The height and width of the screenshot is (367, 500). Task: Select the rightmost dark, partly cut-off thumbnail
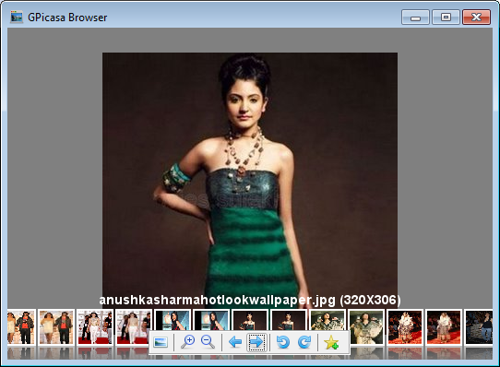[x=479, y=327]
